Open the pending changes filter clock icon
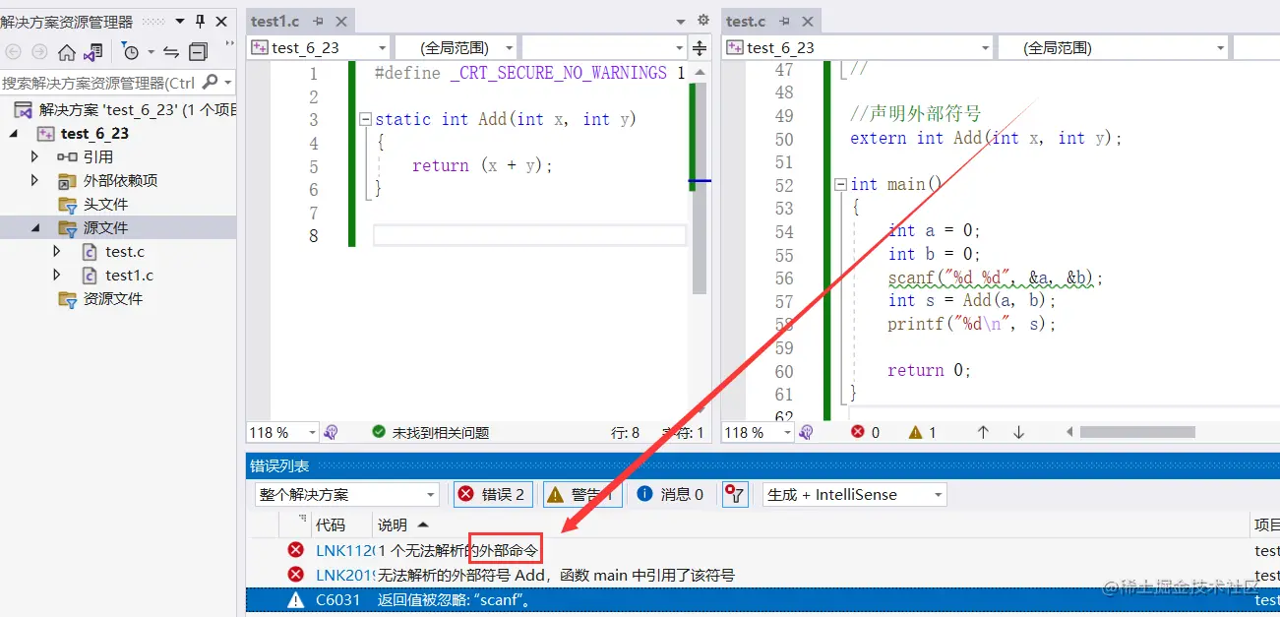Screen dimensions: 1280x617 [x=131, y=53]
